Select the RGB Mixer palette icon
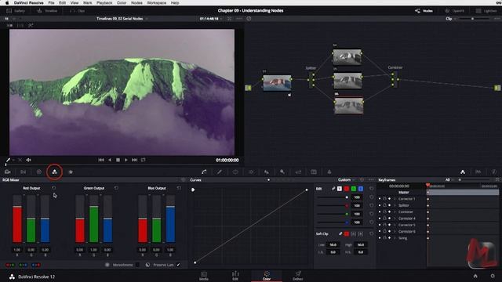The width and height of the screenshot is (502, 282). coord(54,172)
